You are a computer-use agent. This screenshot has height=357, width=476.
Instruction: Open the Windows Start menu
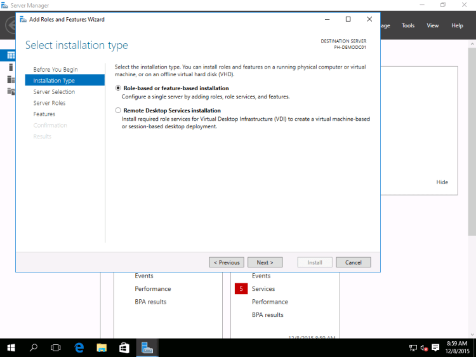[x=11, y=347]
